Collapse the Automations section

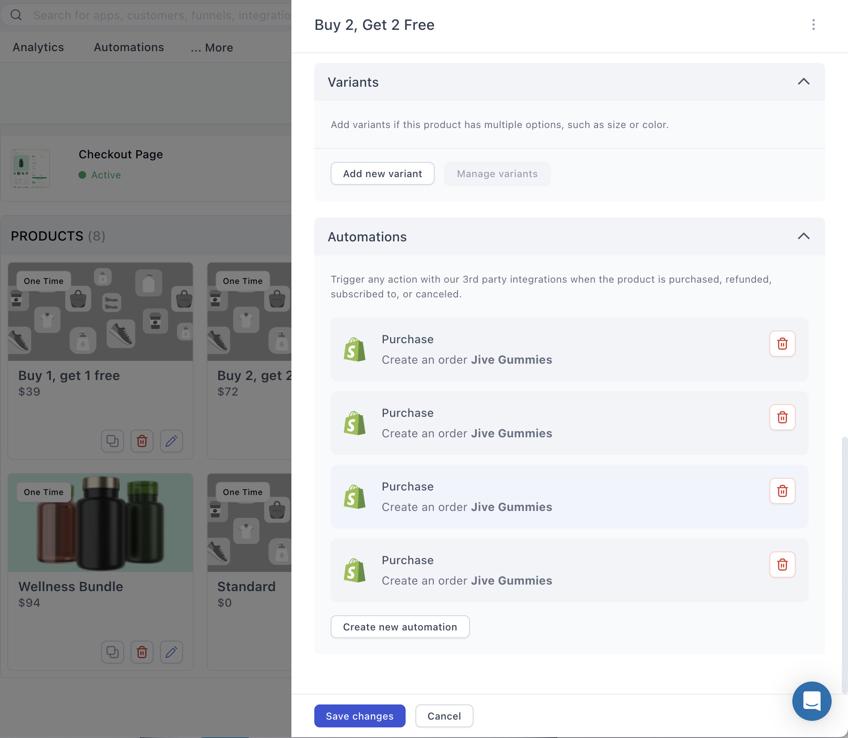click(x=803, y=236)
